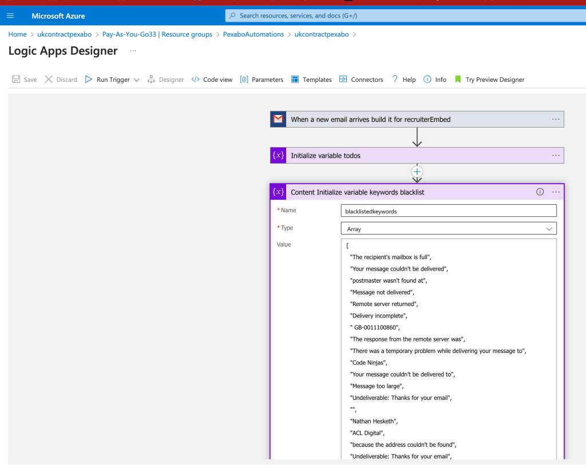586x468 pixels.
Task: Click the Designer hierarchy icon
Action: (x=151, y=79)
